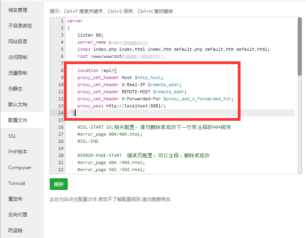
Task: Go to 伪静态 settings
Action: (x=15, y=89)
